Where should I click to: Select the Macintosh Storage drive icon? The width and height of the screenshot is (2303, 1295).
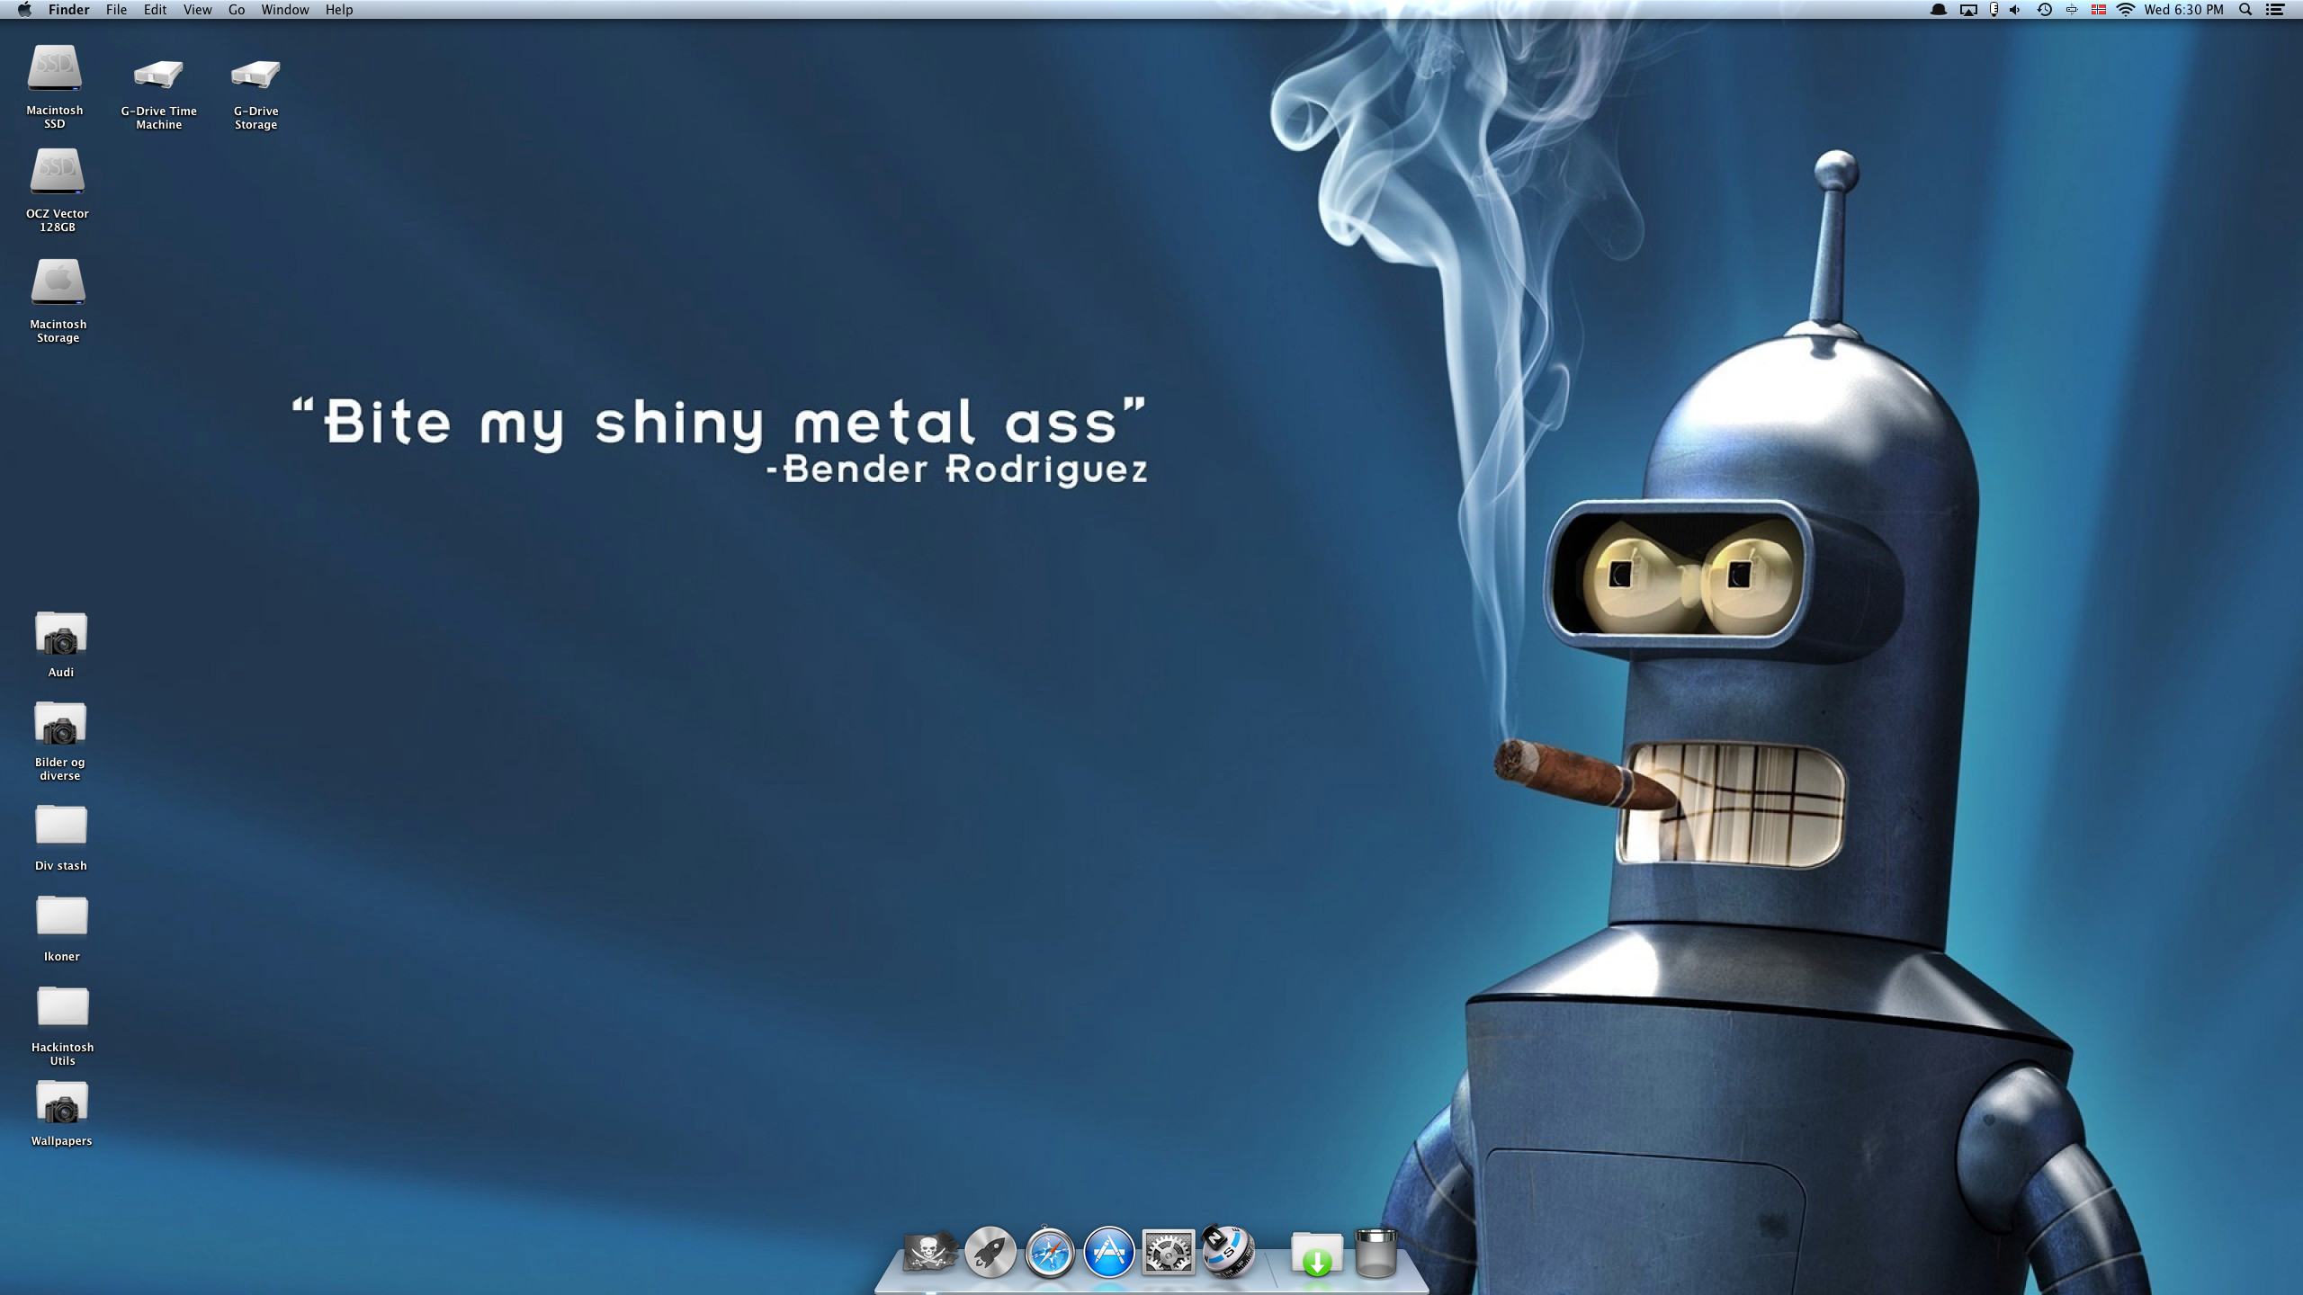click(x=58, y=282)
